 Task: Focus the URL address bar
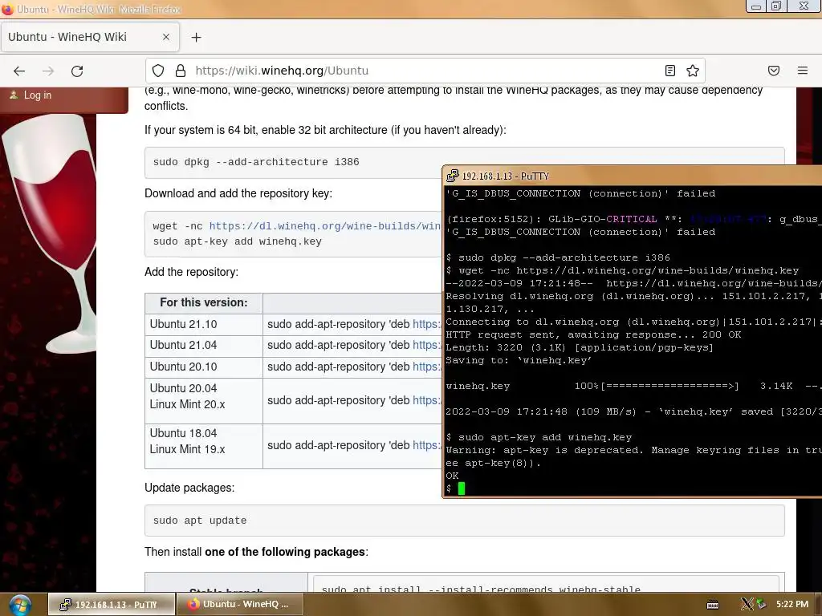(425, 71)
